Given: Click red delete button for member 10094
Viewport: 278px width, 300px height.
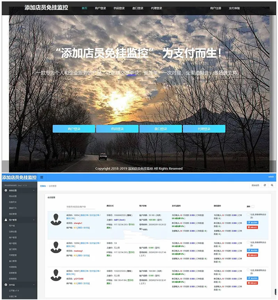Looking at the screenshot, I should tap(252, 227).
